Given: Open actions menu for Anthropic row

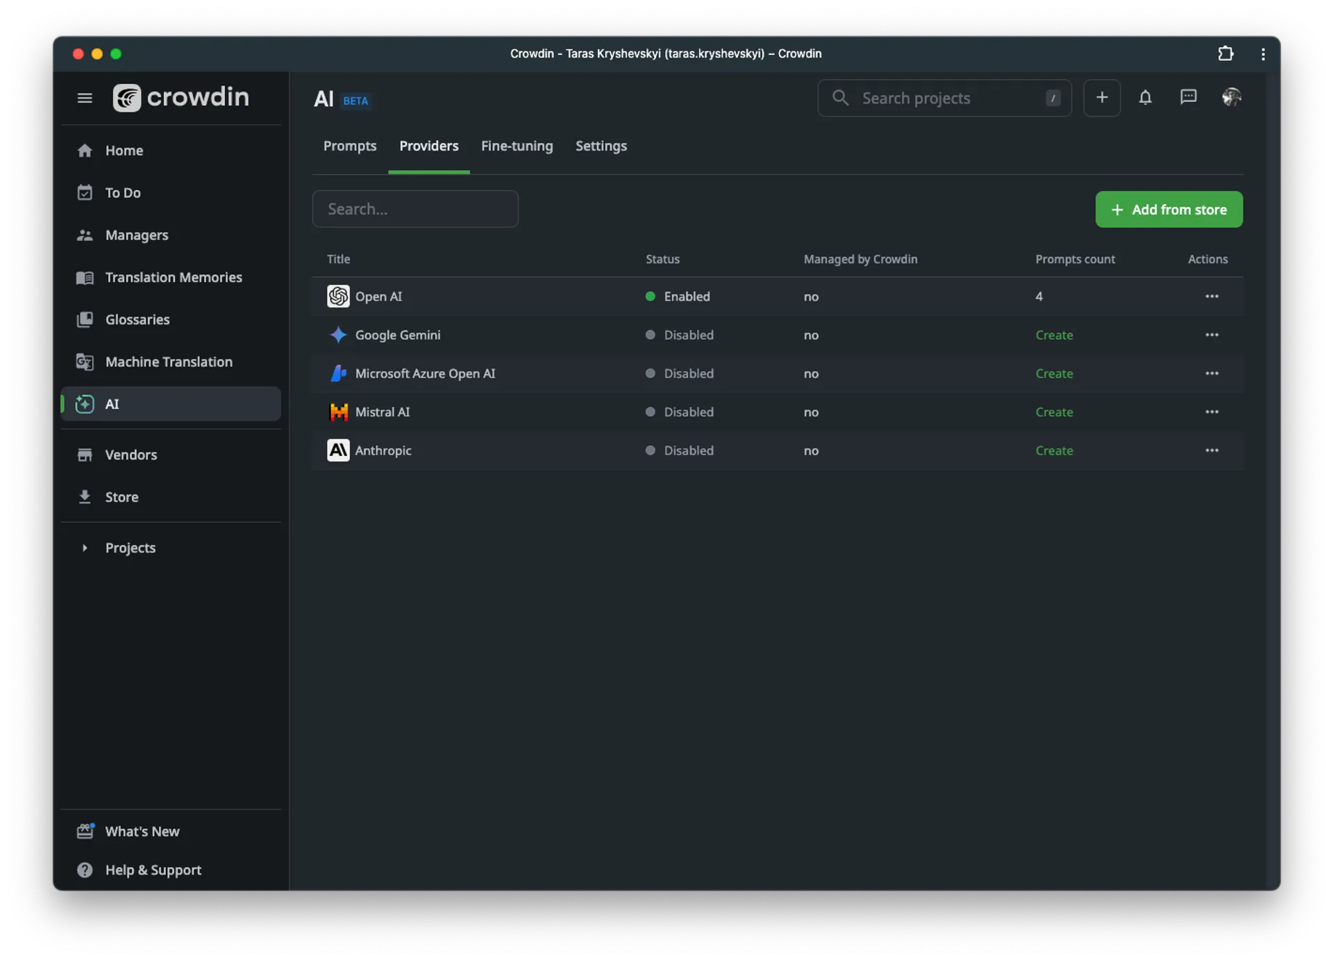Looking at the screenshot, I should (1212, 450).
